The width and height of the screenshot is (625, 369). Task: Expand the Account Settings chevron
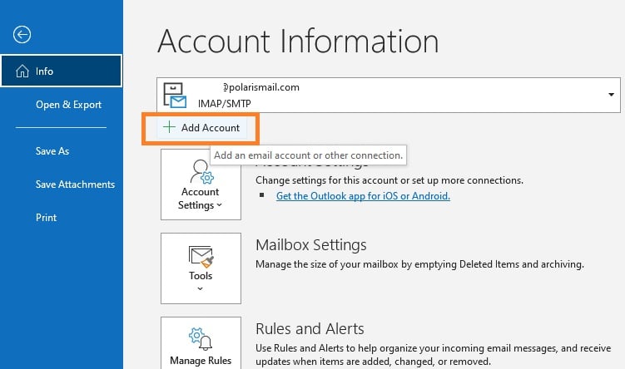click(x=220, y=205)
